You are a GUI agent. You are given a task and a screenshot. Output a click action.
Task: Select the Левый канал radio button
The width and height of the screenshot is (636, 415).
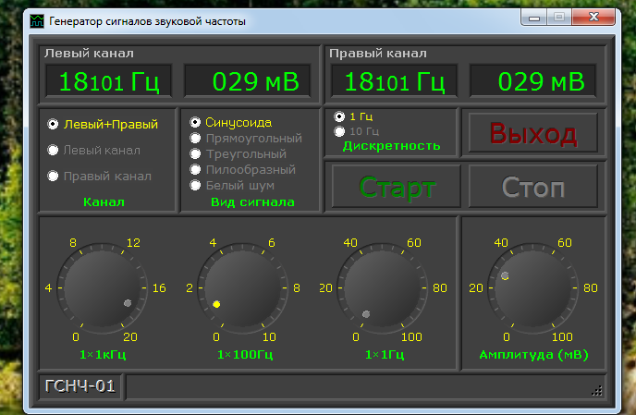coord(54,150)
